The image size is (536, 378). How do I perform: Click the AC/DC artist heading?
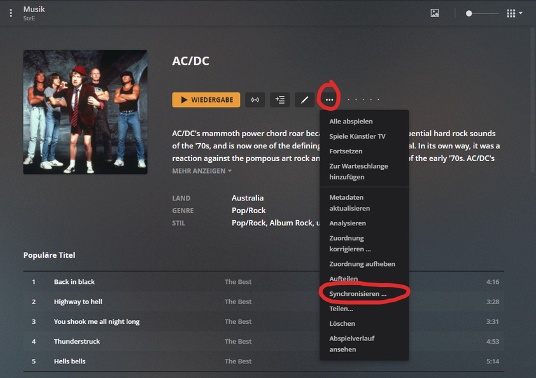[x=190, y=61]
